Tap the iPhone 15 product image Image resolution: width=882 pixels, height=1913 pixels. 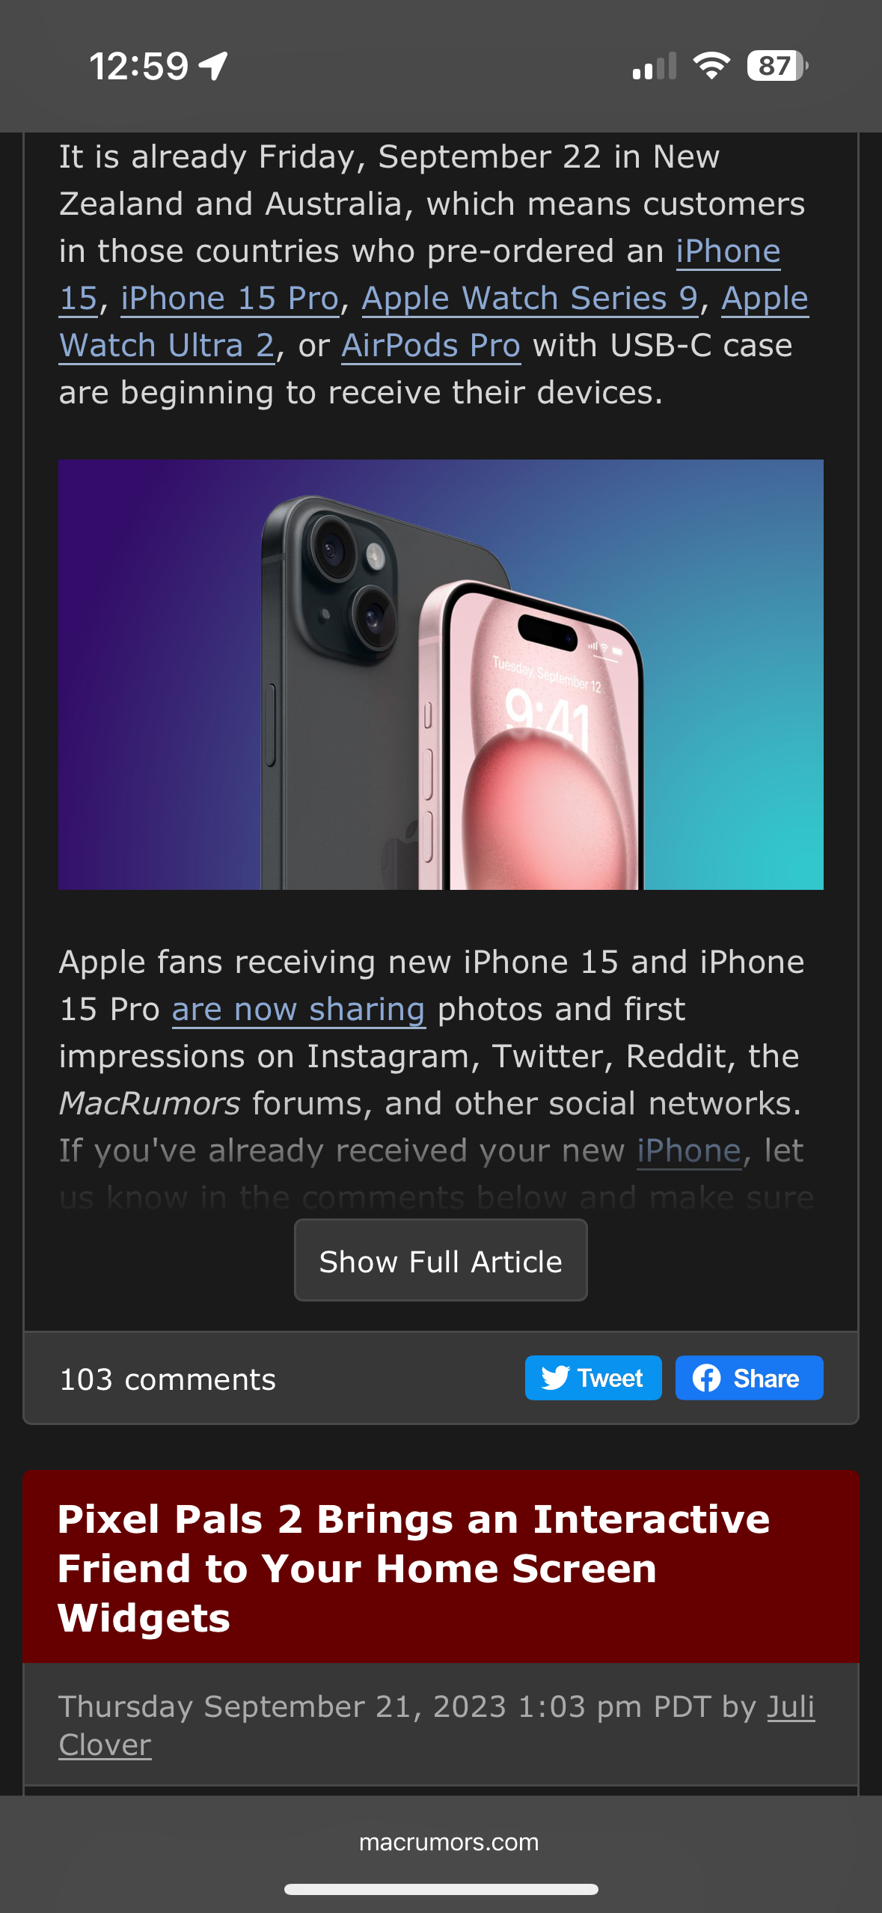click(441, 674)
